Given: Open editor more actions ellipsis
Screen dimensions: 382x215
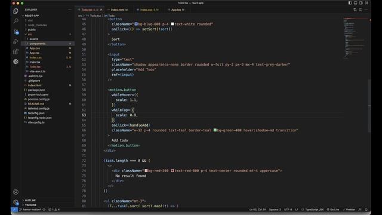Looking at the screenshot, I should 366,10.
